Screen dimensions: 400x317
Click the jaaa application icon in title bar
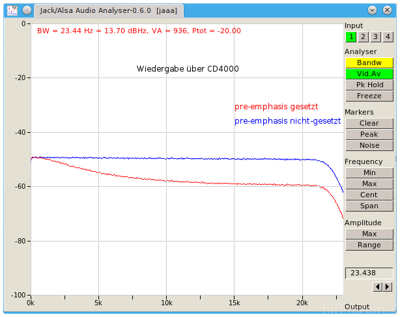[x=12, y=10]
